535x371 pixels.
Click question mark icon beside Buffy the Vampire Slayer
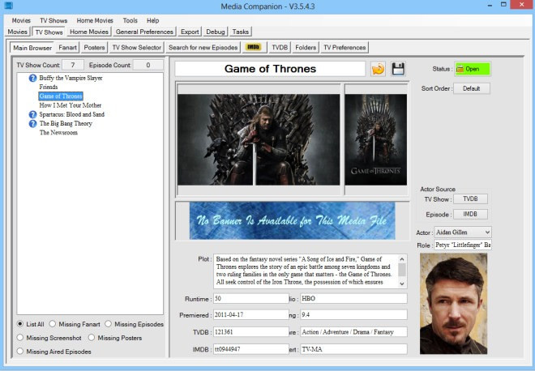point(32,78)
